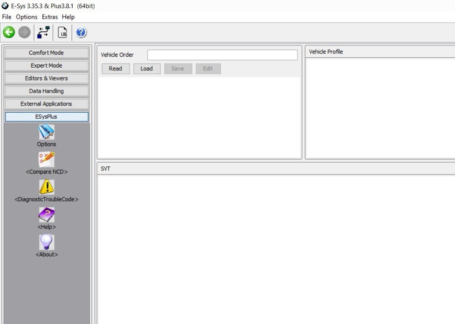Open the LOG file toolbar icon
The width and height of the screenshot is (455, 324).
coord(63,32)
